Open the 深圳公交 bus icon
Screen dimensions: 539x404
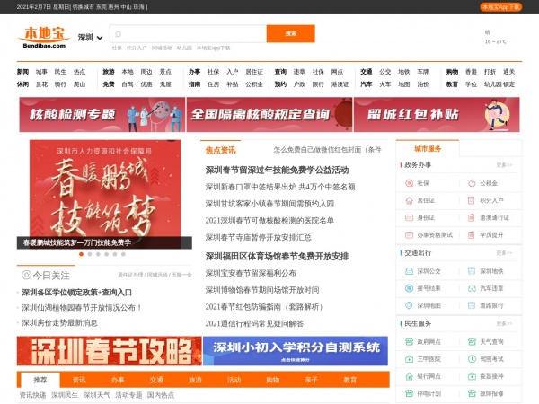click(x=409, y=271)
